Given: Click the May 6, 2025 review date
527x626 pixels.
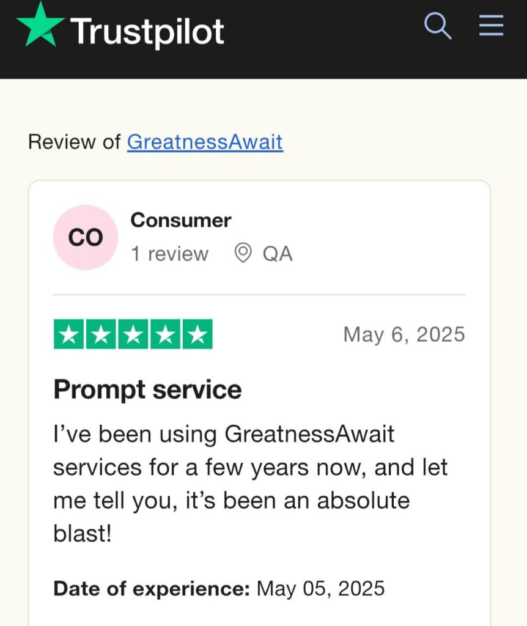Looking at the screenshot, I should 404,334.
